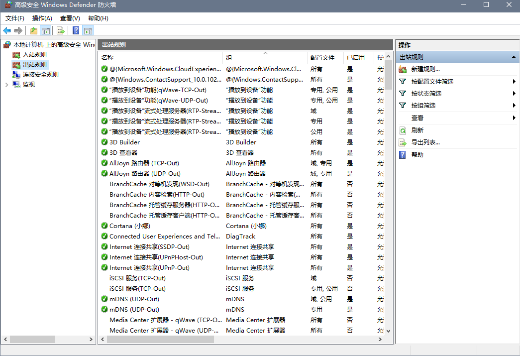Click green check icon of AllJoyn 路由器 (TCP-Out)

click(x=104, y=163)
